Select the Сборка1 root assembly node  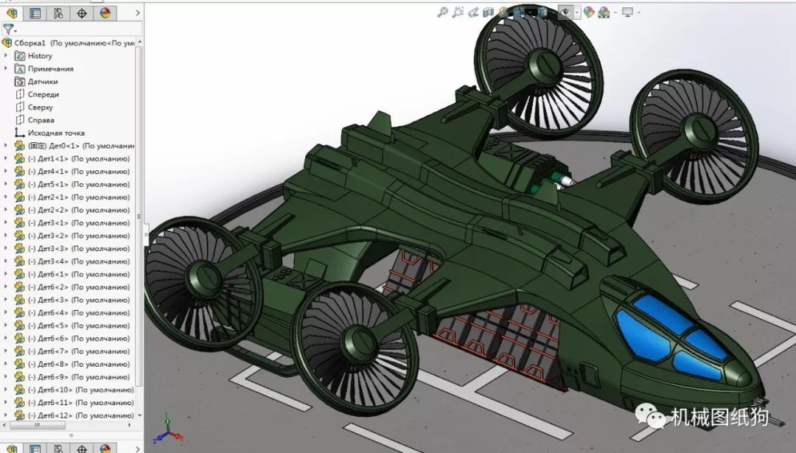pos(69,43)
